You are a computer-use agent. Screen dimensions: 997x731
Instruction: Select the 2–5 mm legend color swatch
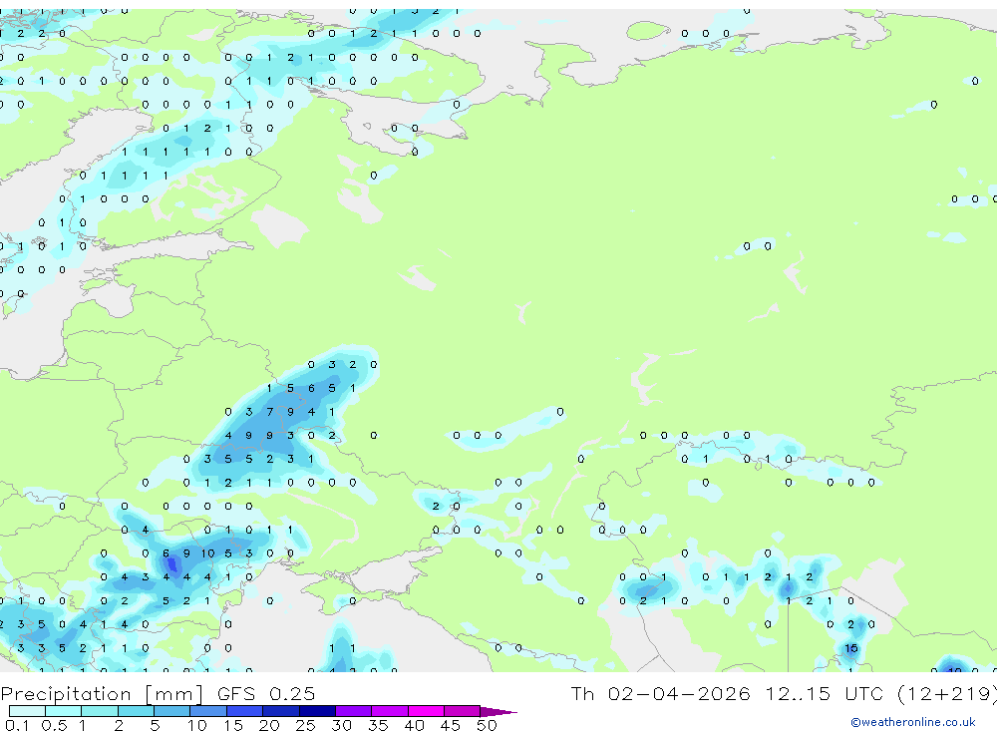tap(136, 711)
